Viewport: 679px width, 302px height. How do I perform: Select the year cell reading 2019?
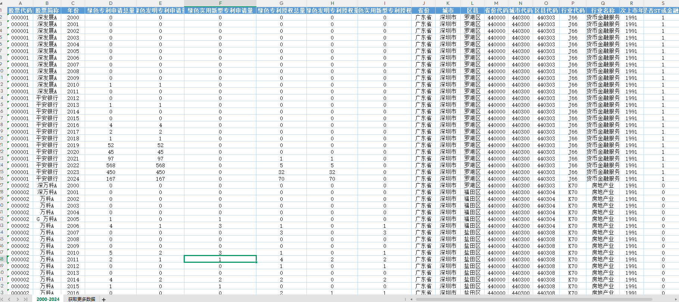(x=73, y=145)
